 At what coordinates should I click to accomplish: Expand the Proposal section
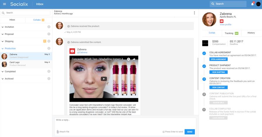(x=26, y=34)
